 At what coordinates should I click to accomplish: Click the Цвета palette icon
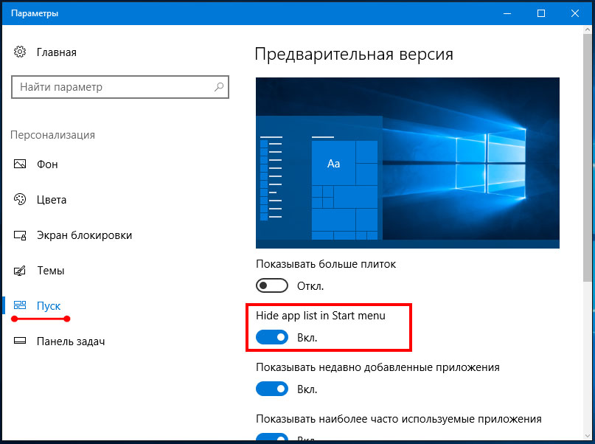[20, 199]
